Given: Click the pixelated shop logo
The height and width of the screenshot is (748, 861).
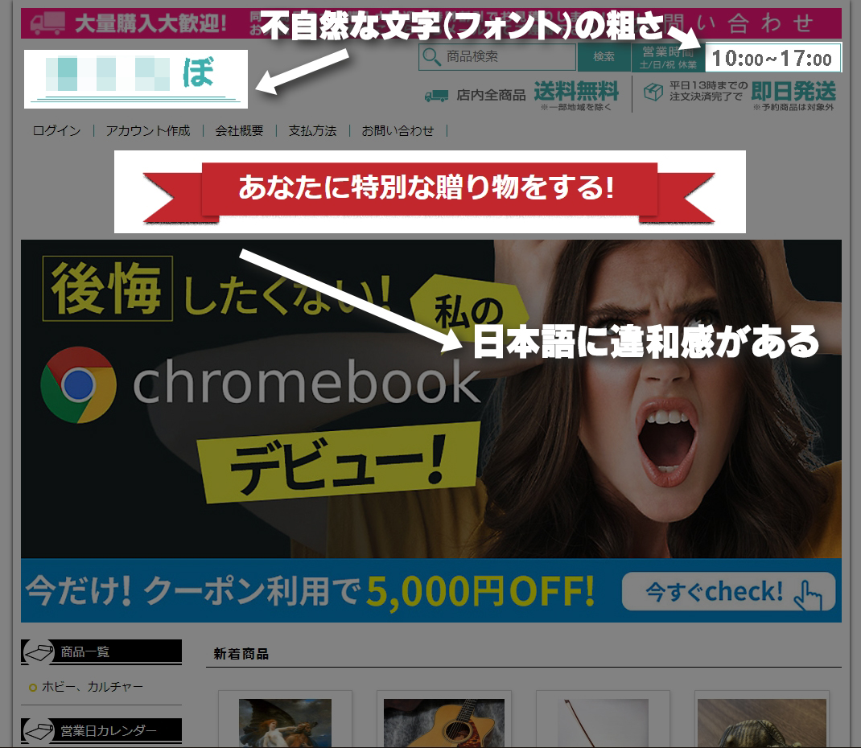Looking at the screenshot, I should click(x=136, y=79).
